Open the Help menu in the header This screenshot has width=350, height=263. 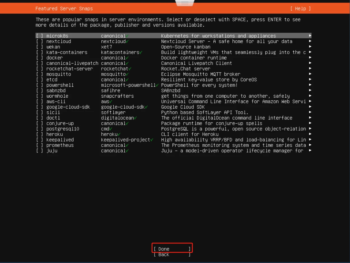300,9
